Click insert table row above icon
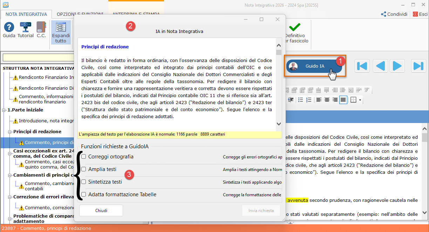429x232 pixels. [319, 90]
